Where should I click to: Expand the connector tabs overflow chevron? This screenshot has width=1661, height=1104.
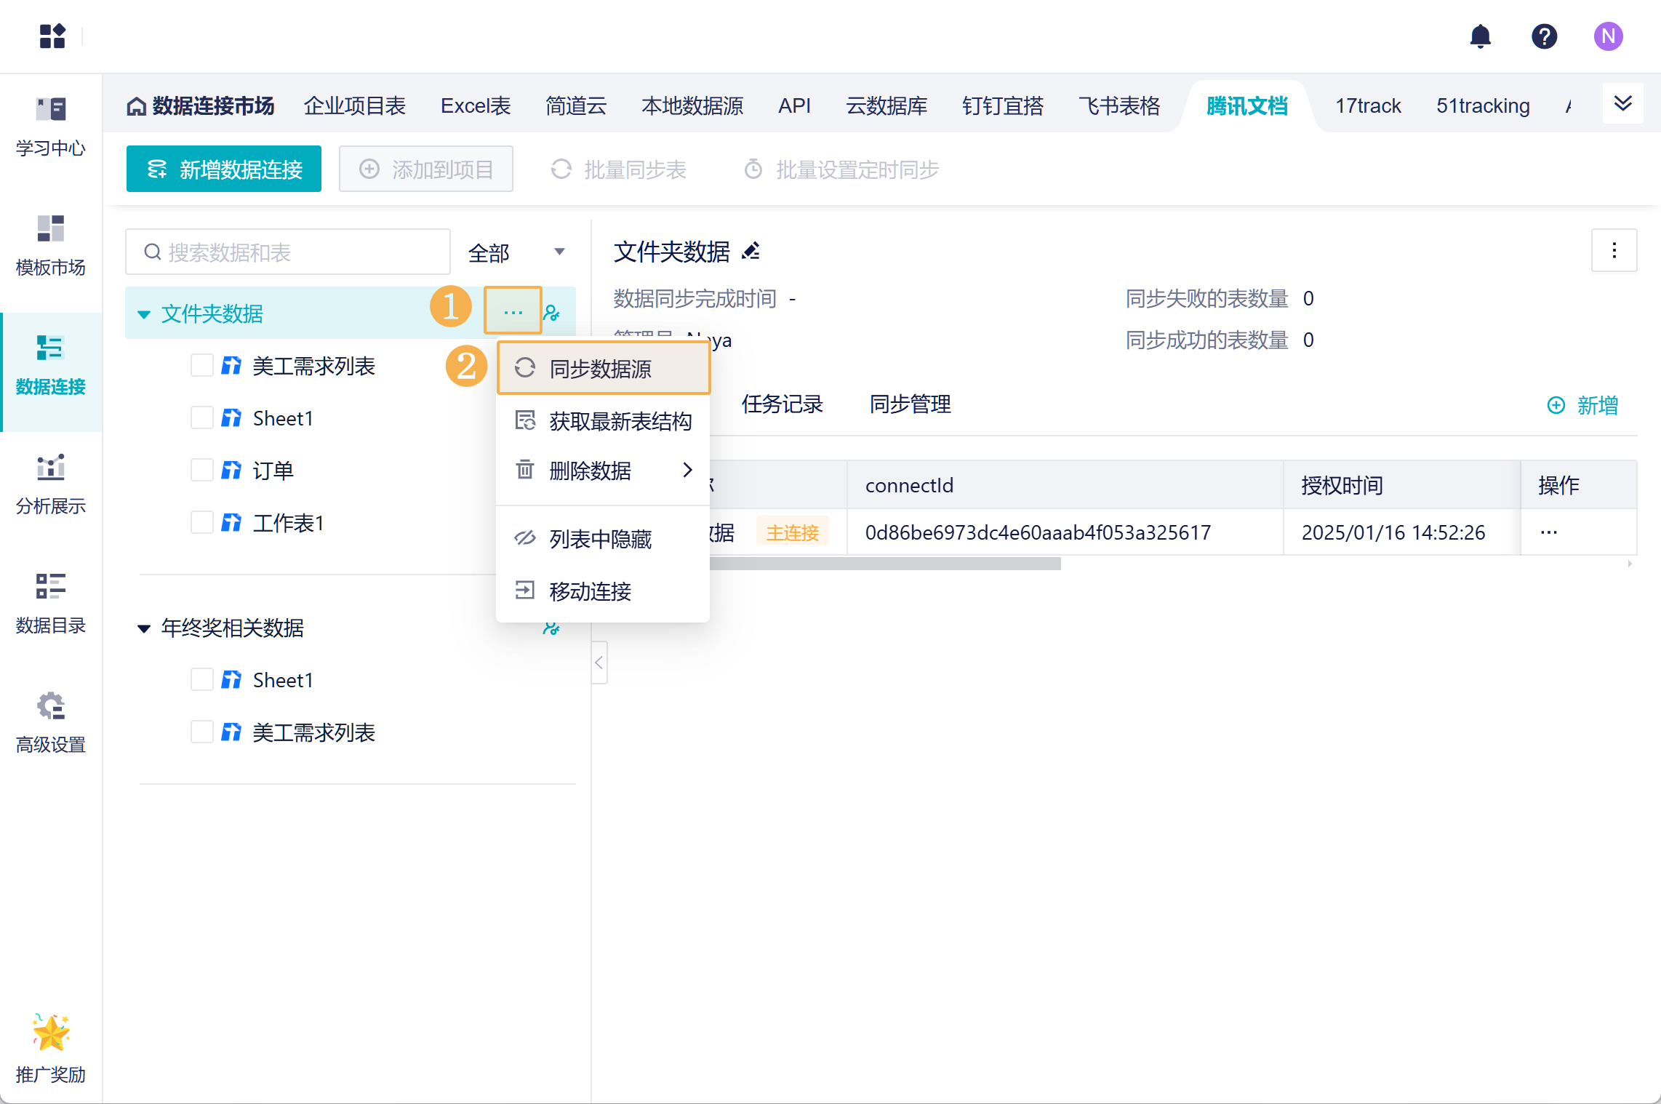pyautogui.click(x=1622, y=104)
